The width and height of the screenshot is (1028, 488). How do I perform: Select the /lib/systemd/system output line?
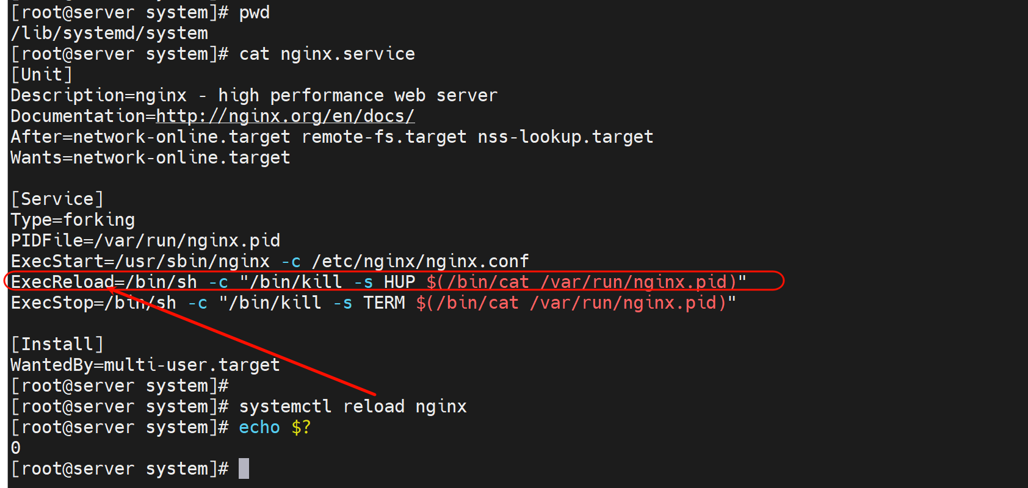pyautogui.click(x=109, y=34)
